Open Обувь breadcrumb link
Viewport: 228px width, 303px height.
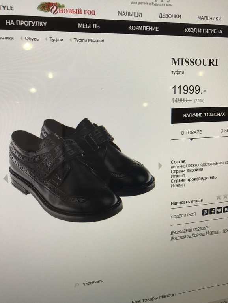pos(32,39)
